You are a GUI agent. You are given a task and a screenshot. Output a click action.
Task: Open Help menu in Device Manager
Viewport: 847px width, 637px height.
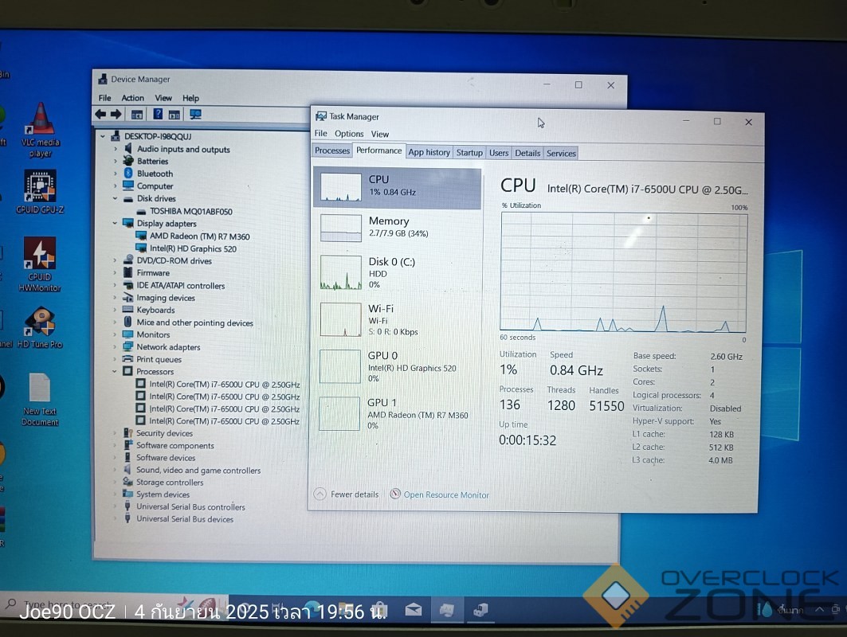coord(190,98)
